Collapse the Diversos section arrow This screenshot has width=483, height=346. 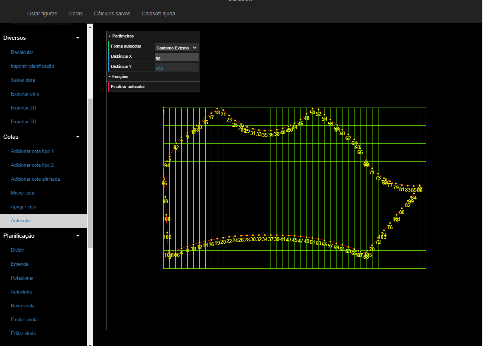[x=78, y=38]
